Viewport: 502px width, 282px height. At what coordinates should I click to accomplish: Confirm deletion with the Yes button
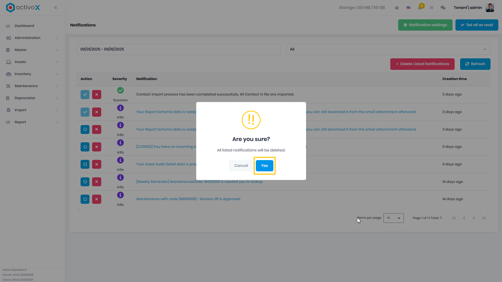(x=264, y=166)
